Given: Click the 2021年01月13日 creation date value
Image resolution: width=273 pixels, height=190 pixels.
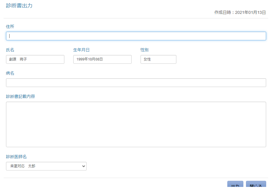Looking at the screenshot, I should click(x=250, y=12).
